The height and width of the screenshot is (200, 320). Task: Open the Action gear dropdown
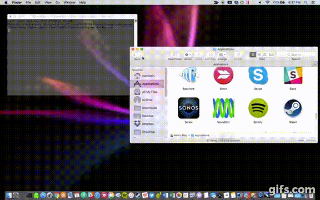click(x=188, y=55)
